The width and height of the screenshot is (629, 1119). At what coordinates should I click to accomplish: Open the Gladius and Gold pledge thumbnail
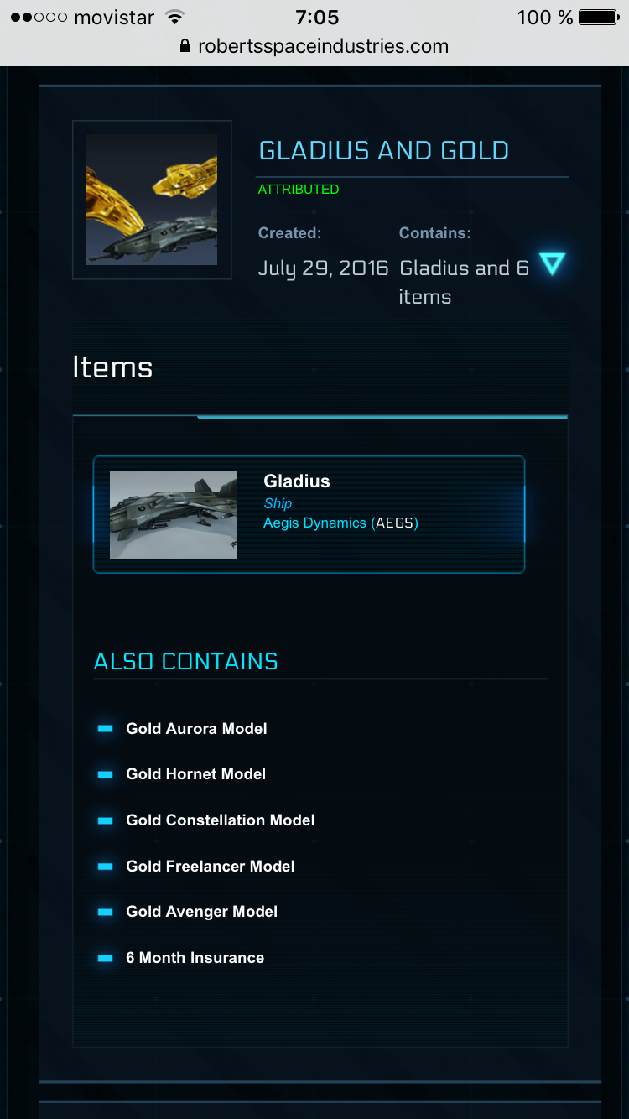pyautogui.click(x=152, y=200)
